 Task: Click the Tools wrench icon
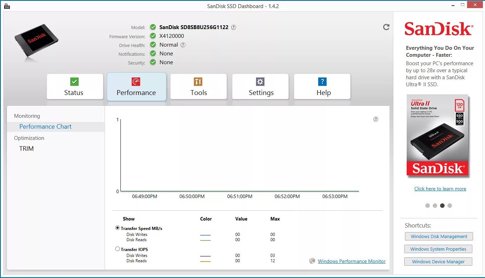click(198, 81)
